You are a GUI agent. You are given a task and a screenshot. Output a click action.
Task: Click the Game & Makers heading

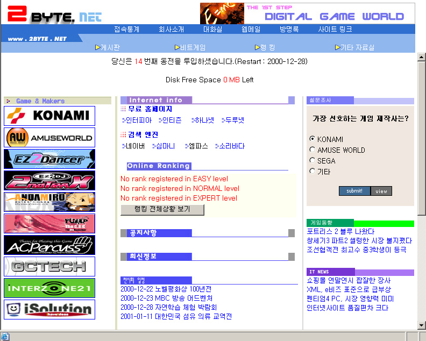(40, 101)
